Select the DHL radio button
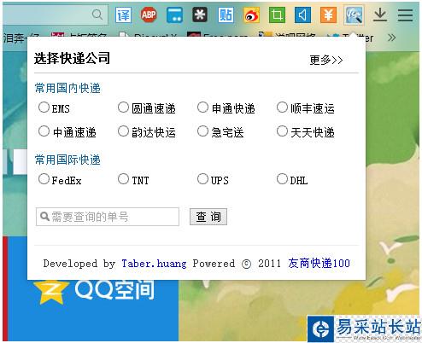 pos(282,179)
